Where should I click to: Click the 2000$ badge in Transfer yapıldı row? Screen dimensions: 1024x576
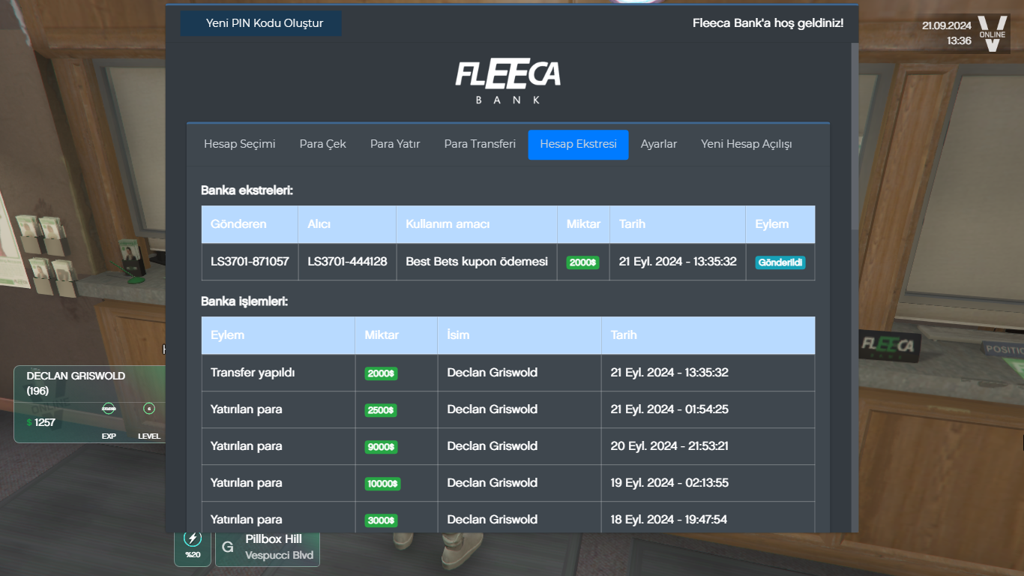(x=381, y=373)
